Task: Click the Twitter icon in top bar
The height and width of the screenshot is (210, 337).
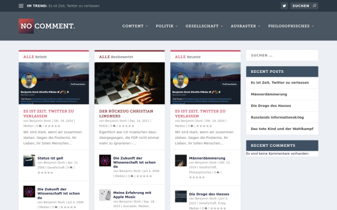Action: point(284,6)
